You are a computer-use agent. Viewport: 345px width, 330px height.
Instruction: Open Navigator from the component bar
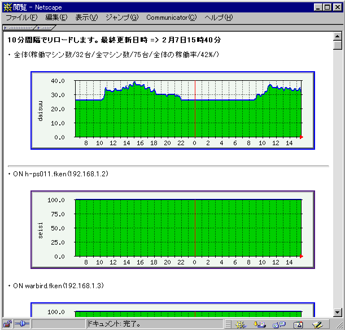pyautogui.click(x=241, y=324)
